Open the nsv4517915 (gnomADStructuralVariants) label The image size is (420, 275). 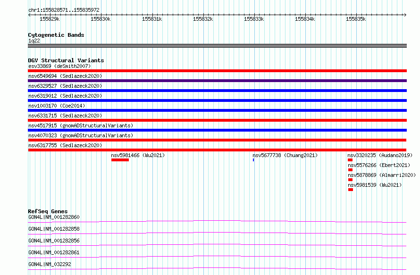(x=81, y=125)
